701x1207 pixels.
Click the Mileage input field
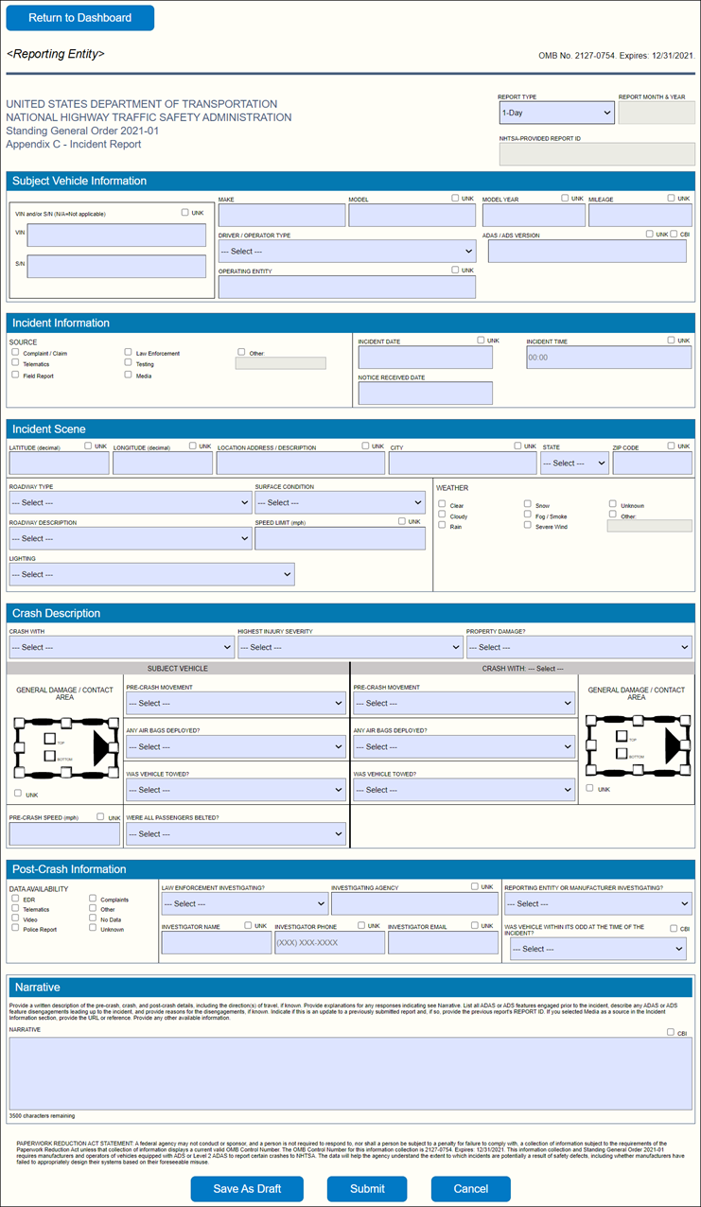(x=641, y=216)
